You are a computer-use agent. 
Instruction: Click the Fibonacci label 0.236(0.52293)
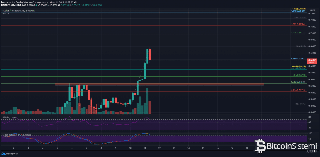coord(298,90)
